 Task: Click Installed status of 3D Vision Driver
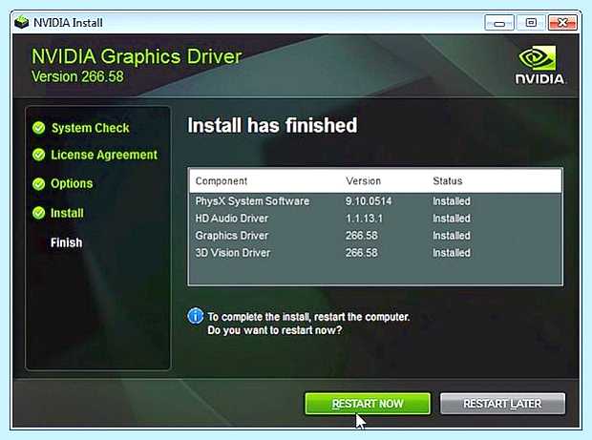(452, 253)
